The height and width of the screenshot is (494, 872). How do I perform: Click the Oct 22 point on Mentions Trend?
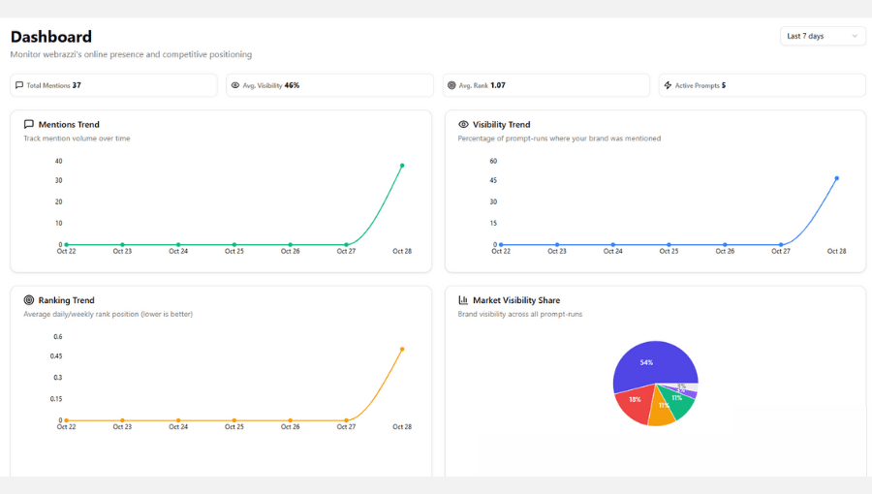click(x=66, y=245)
